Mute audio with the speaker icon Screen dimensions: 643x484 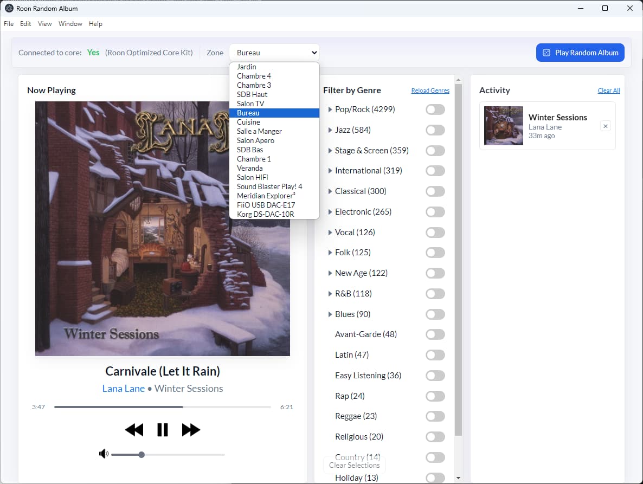pos(104,454)
